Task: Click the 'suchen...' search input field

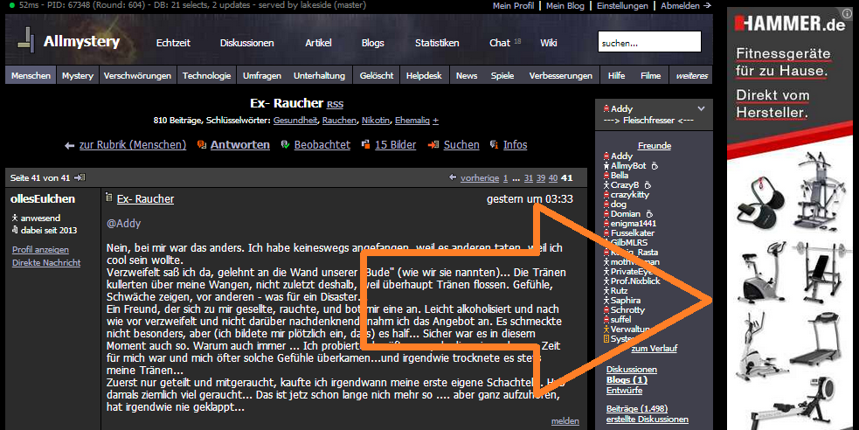Action: (x=648, y=42)
